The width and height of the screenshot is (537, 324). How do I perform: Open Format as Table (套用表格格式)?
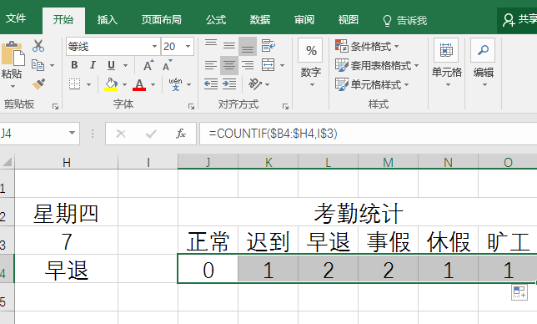[x=377, y=65]
